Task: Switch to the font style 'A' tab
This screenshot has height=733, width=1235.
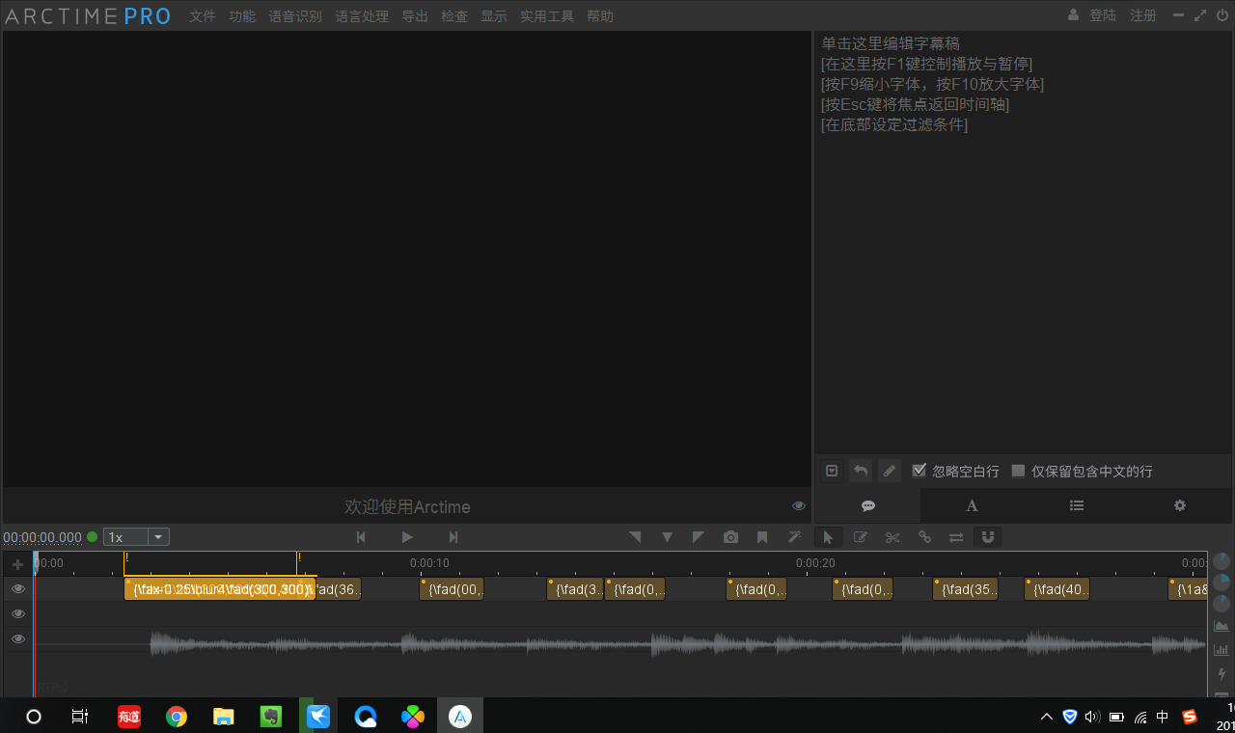Action: click(x=972, y=505)
